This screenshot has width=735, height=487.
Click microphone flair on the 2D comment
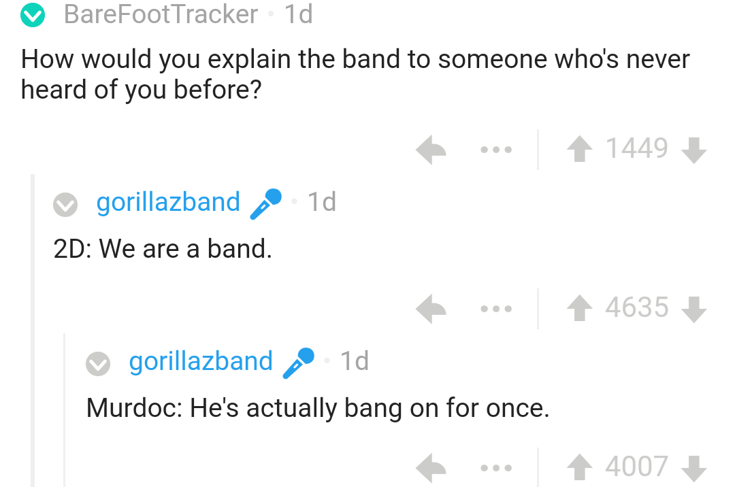pos(265,203)
